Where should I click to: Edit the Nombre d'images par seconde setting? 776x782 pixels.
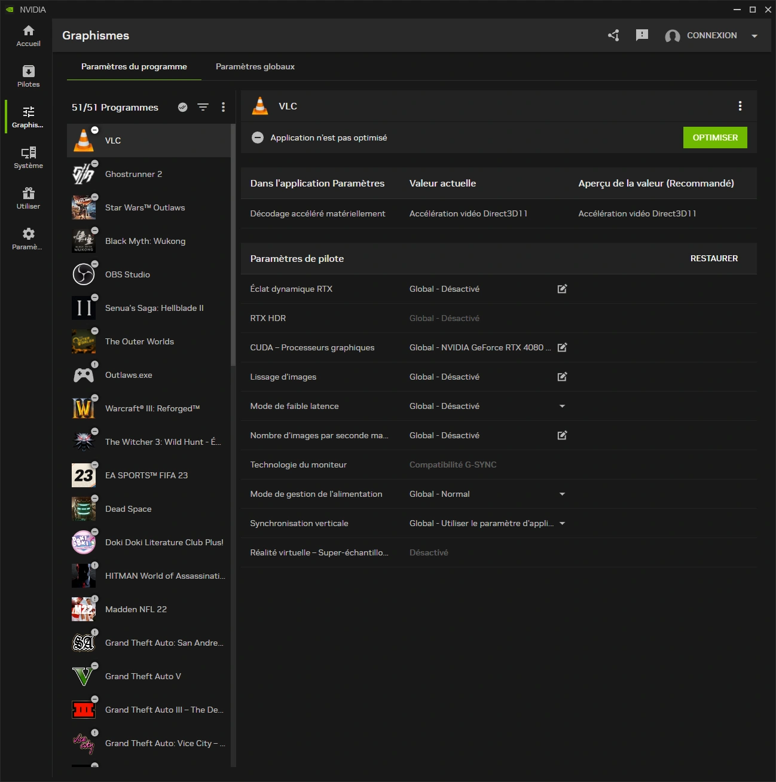click(x=562, y=435)
